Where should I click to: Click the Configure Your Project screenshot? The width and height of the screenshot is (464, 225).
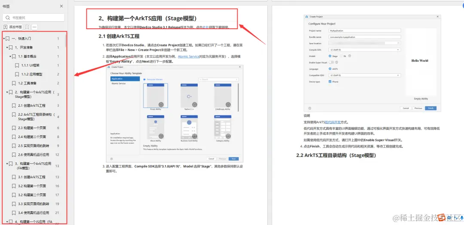pos(372,63)
